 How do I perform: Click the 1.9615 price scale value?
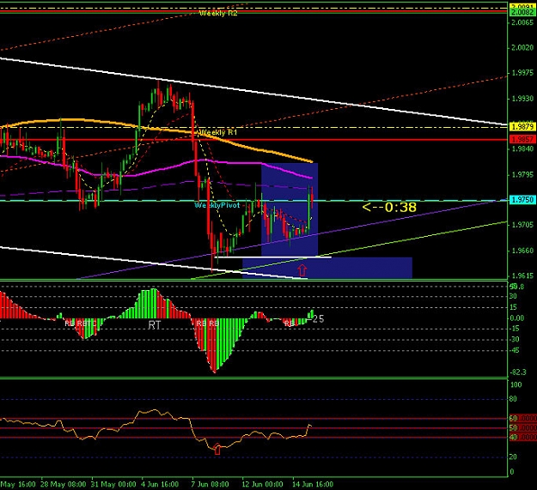[x=522, y=275]
